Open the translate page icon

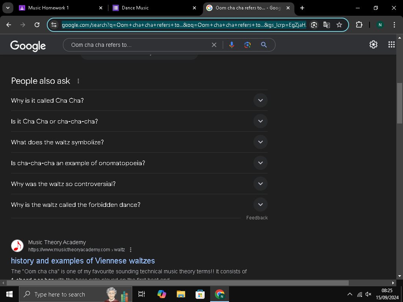pyautogui.click(x=326, y=25)
